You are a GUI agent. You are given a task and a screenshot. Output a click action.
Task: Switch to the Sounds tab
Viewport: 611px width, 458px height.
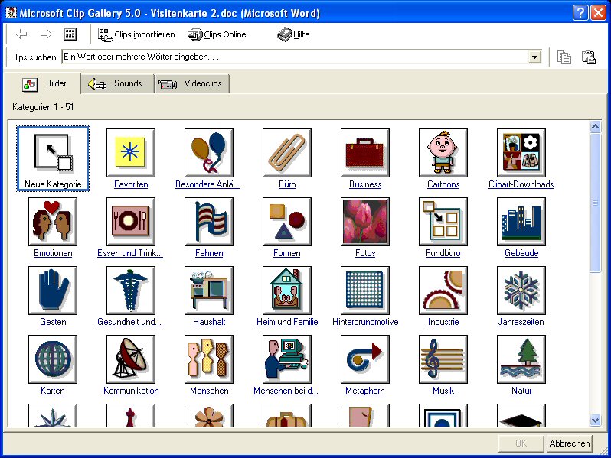(x=117, y=83)
